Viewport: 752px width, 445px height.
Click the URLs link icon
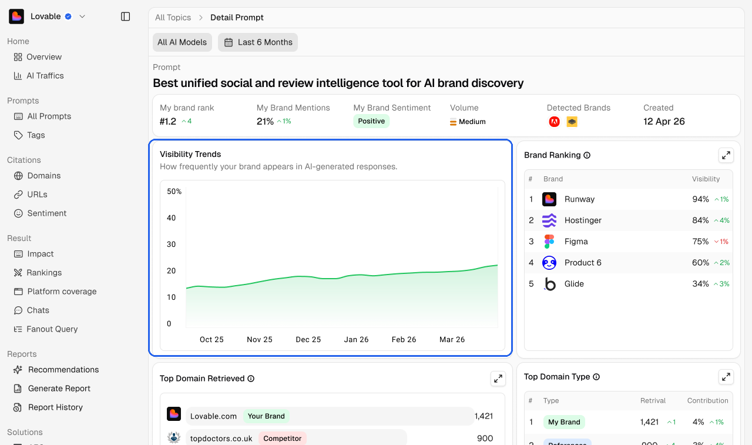18,195
